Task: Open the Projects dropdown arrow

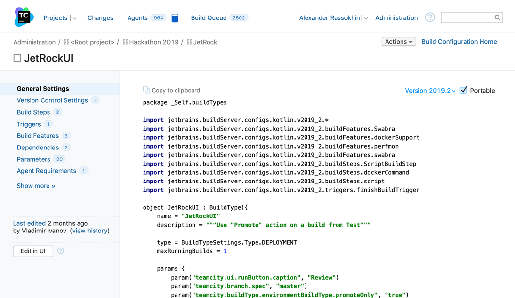Action: point(75,18)
